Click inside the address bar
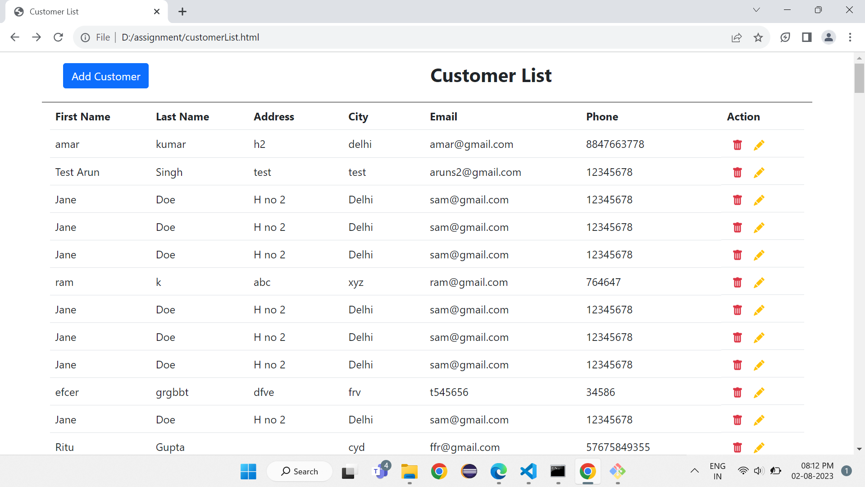Screen dimensions: 865x487 coord(315,37)
